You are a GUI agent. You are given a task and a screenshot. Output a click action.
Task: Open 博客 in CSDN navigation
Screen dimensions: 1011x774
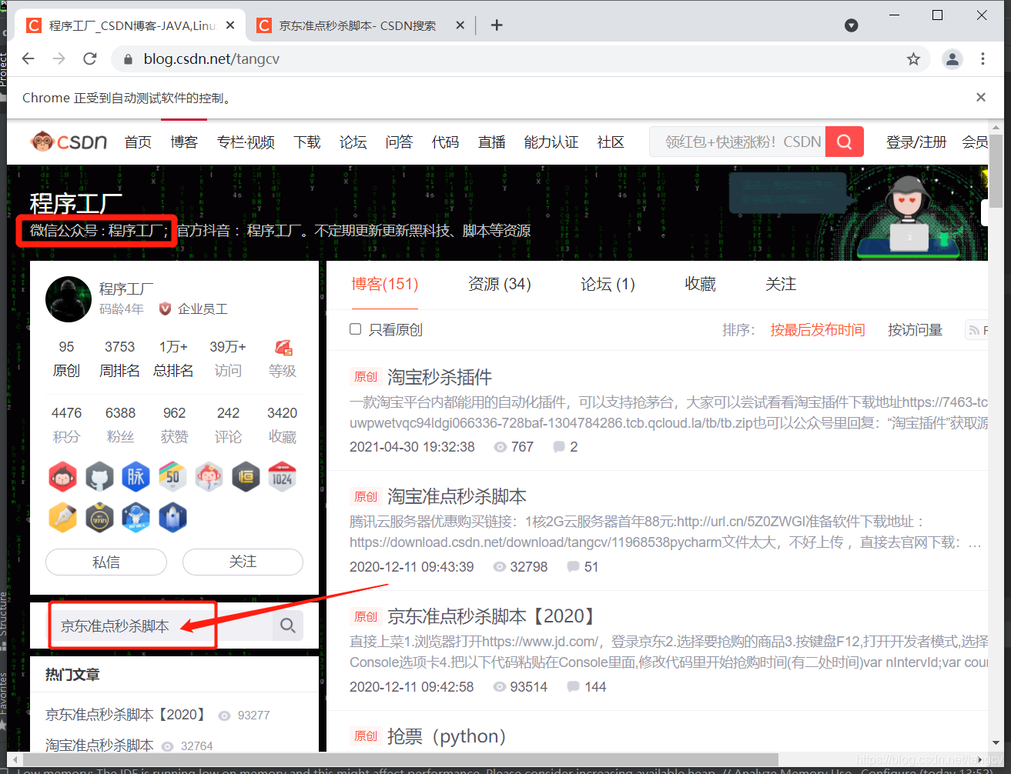pyautogui.click(x=184, y=142)
